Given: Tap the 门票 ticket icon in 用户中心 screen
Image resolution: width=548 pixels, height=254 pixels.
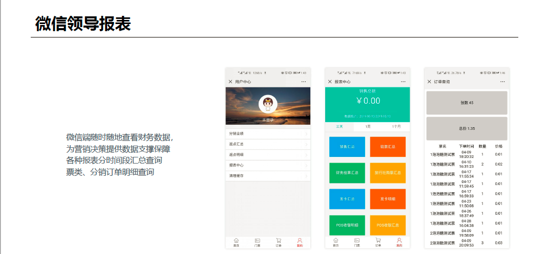Looking at the screenshot, I should pyautogui.click(x=258, y=242).
